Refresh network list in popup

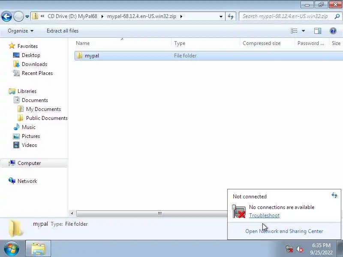(x=334, y=195)
